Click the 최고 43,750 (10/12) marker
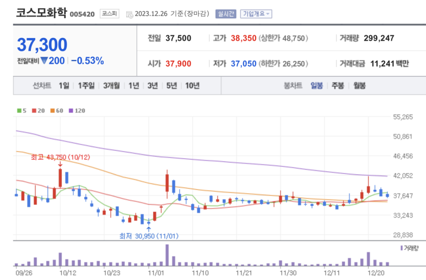The width and height of the screenshot is (426, 280). 60,157
